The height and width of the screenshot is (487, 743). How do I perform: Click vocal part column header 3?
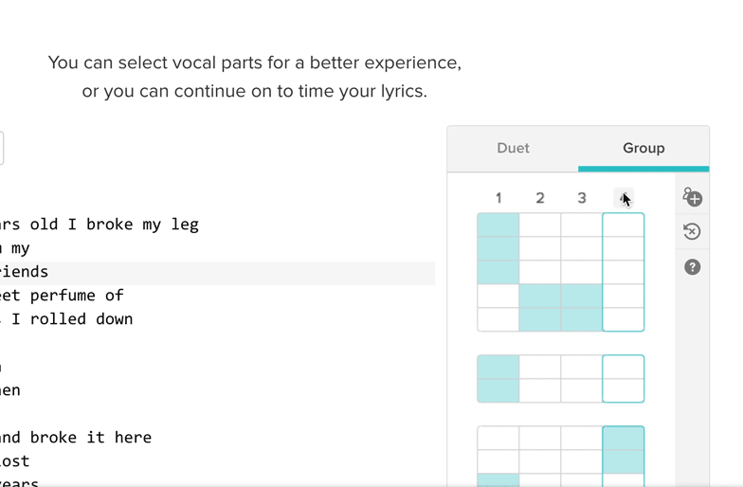(x=582, y=198)
